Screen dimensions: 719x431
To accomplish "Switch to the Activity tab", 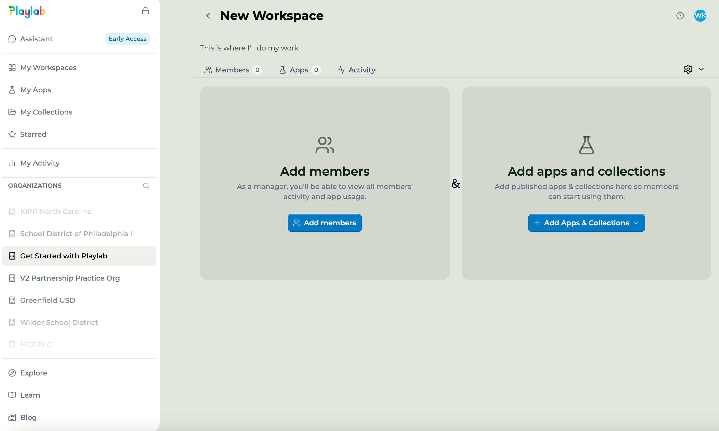I will click(x=356, y=70).
